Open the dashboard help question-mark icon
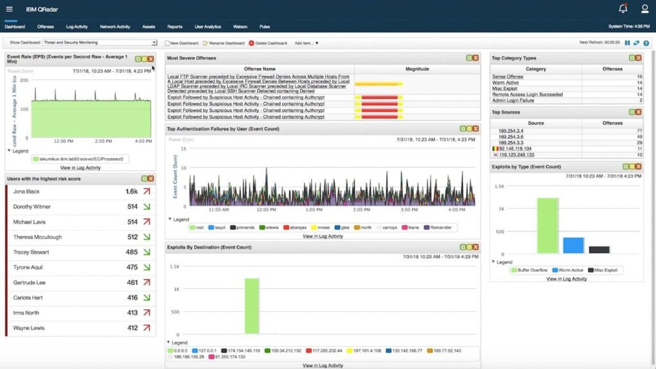This screenshot has width=656, height=369. pos(647,43)
